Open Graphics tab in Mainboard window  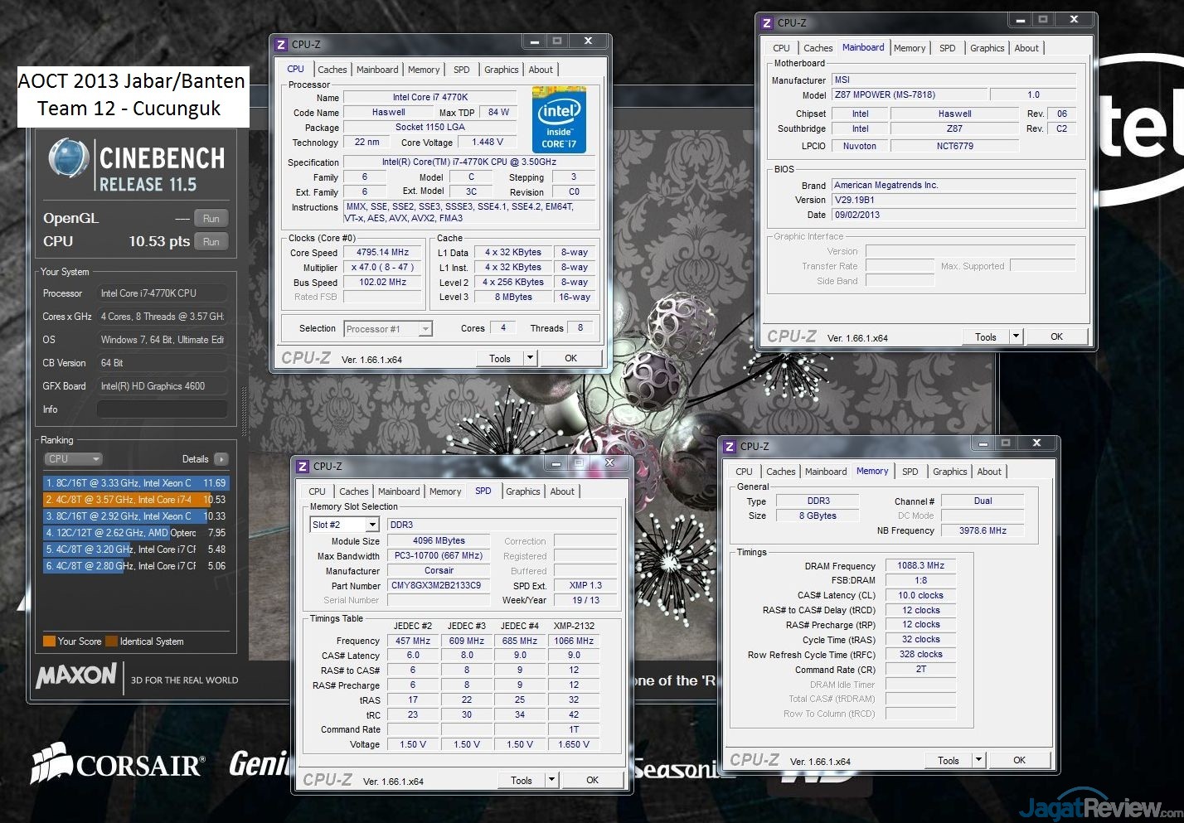tap(987, 48)
